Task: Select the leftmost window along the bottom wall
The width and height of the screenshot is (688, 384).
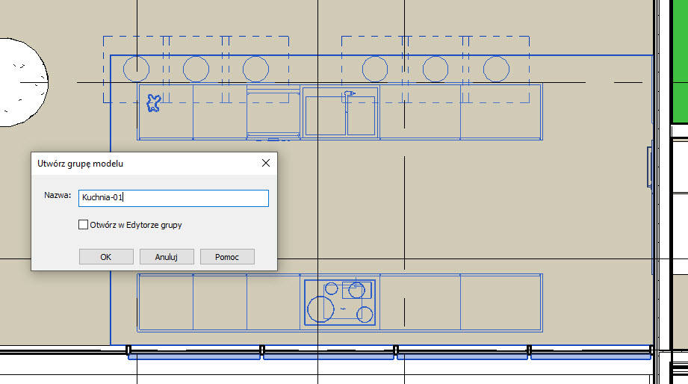Action: point(194,356)
